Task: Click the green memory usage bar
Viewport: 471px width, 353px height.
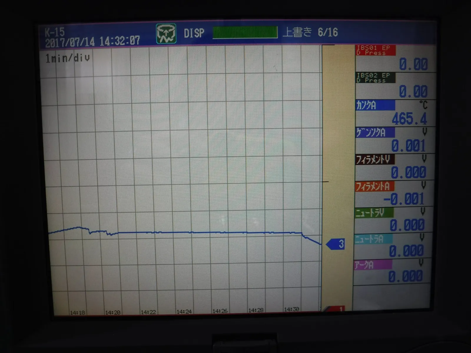Action: [x=245, y=32]
